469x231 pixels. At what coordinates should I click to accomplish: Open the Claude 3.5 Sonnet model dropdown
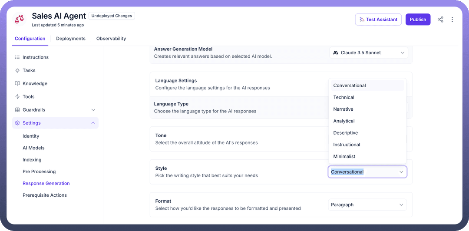click(368, 53)
